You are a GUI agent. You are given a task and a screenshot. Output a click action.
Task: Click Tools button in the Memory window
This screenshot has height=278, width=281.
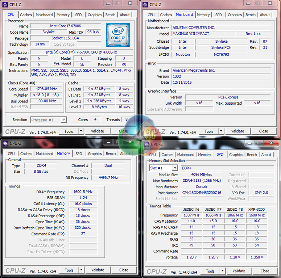69,270
